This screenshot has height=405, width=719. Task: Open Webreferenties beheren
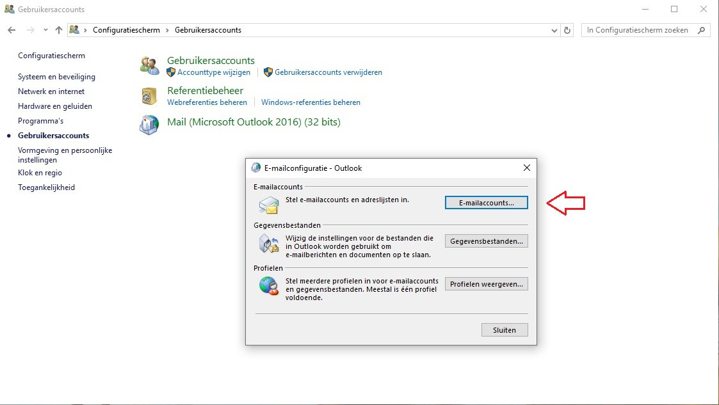click(x=207, y=102)
